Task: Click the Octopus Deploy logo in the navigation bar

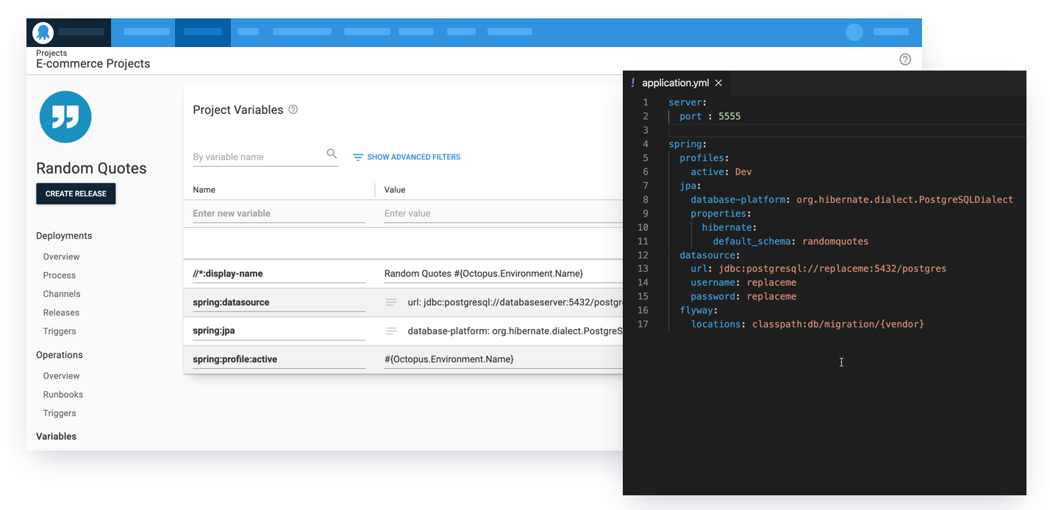Action: coord(44,32)
